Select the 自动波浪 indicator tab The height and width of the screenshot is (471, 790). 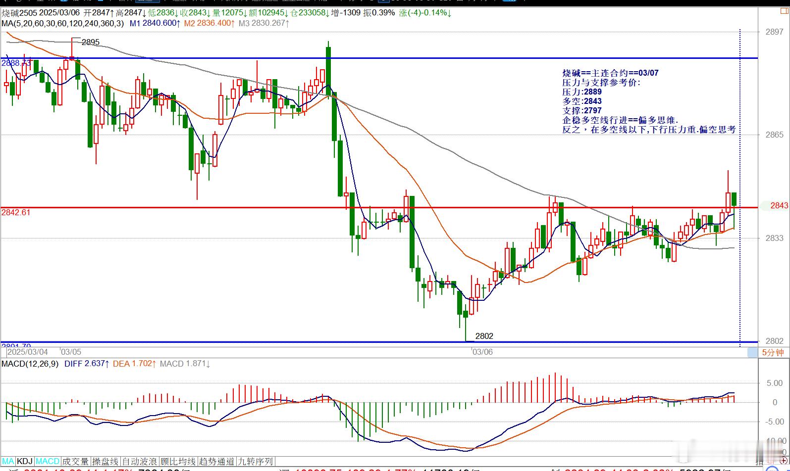point(140,461)
